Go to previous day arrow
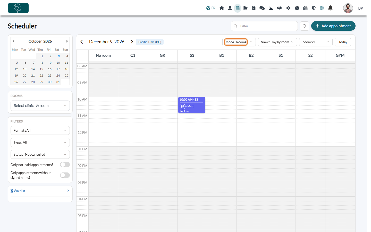Image resolution: width=371 pixels, height=232 pixels. coord(82,42)
